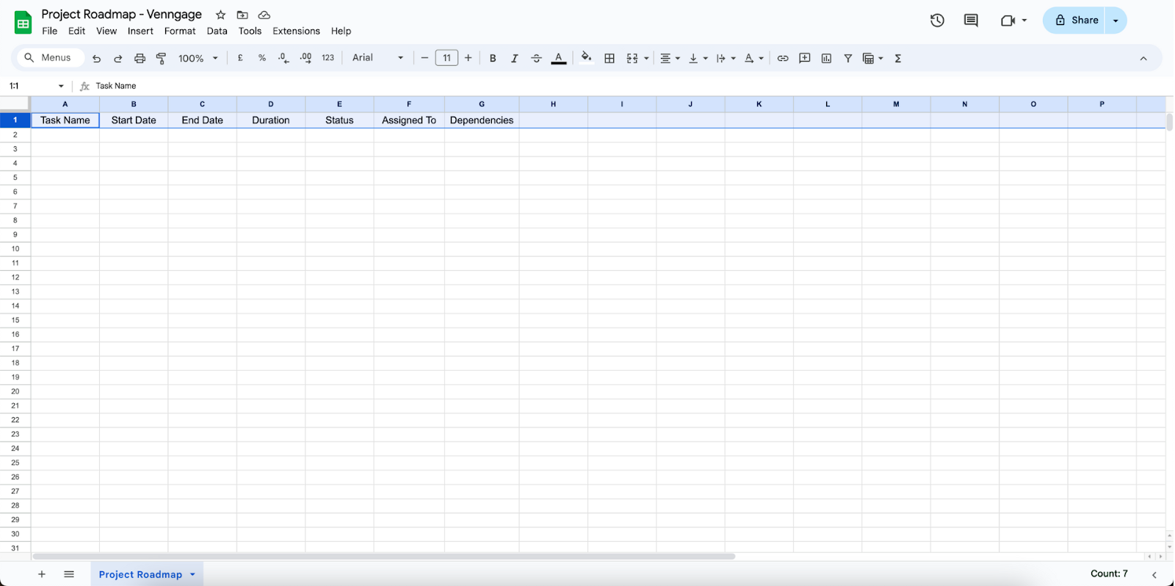Collapse the menus with the chevron

(1143, 58)
